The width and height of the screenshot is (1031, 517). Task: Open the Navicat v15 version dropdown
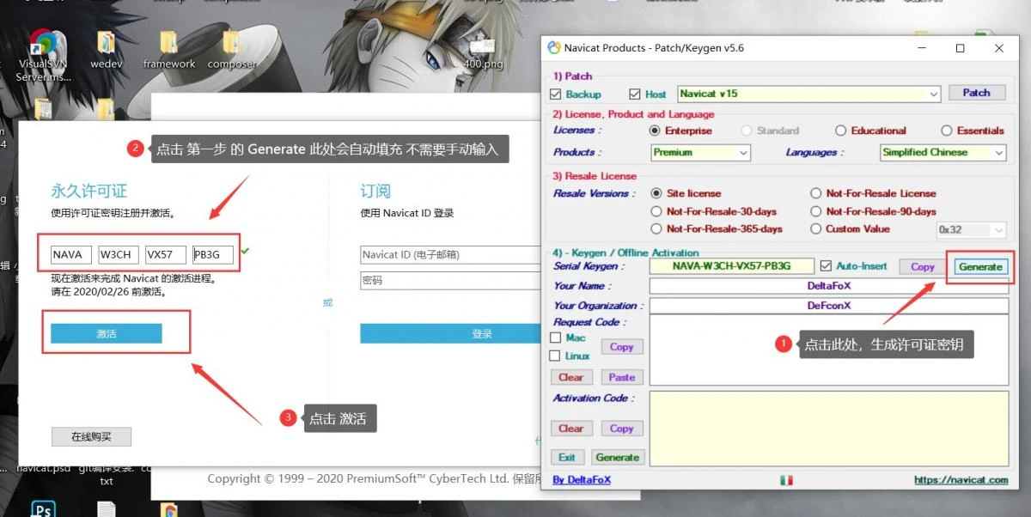point(809,94)
